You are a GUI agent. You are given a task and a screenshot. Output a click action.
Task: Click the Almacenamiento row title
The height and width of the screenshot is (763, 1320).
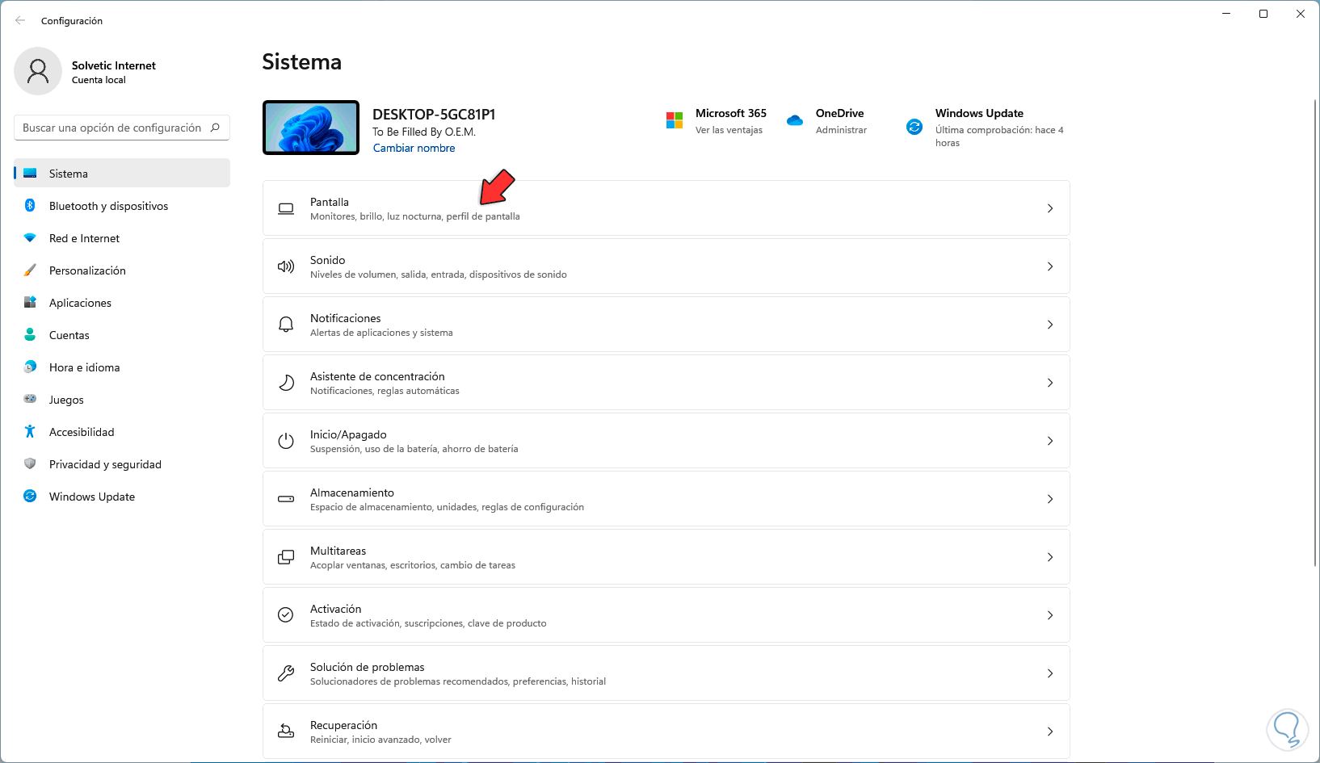coord(352,493)
